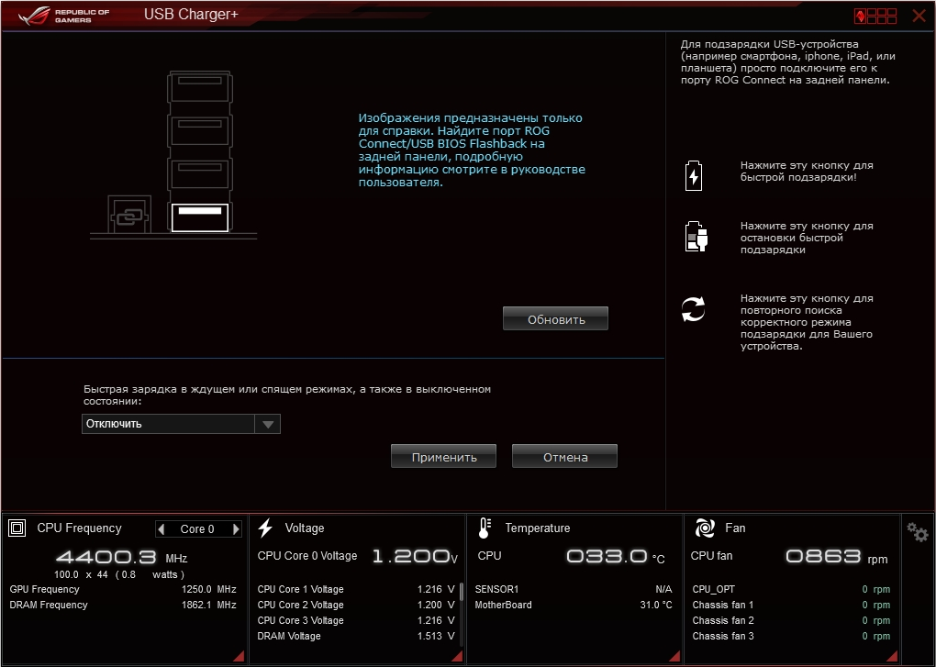The width and height of the screenshot is (936, 667).
Task: Click the Обновить button
Action: pyautogui.click(x=556, y=319)
